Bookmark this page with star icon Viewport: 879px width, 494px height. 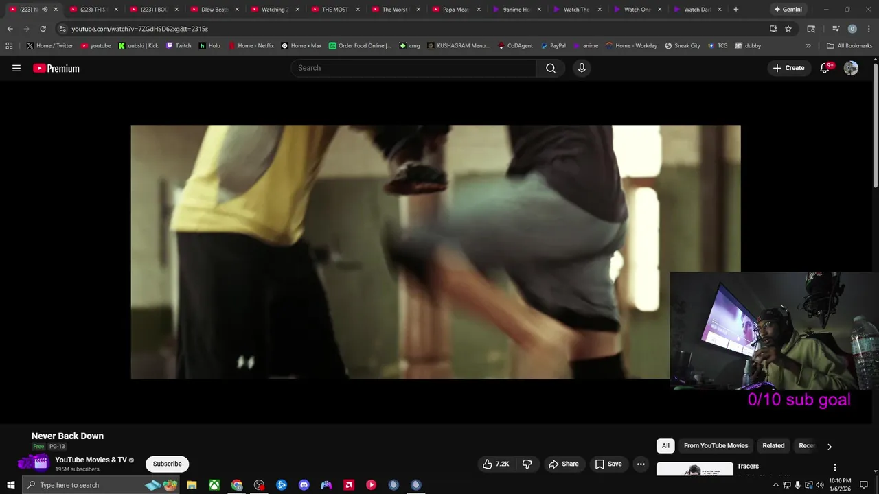click(x=788, y=29)
